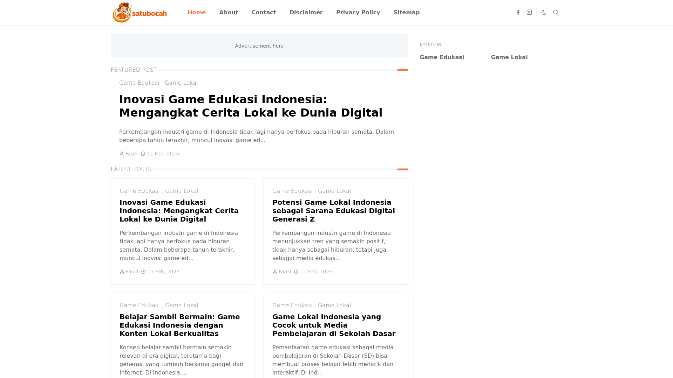This screenshot has width=673, height=378.
Task: Click the FEATURED POST heading
Action: (x=134, y=70)
